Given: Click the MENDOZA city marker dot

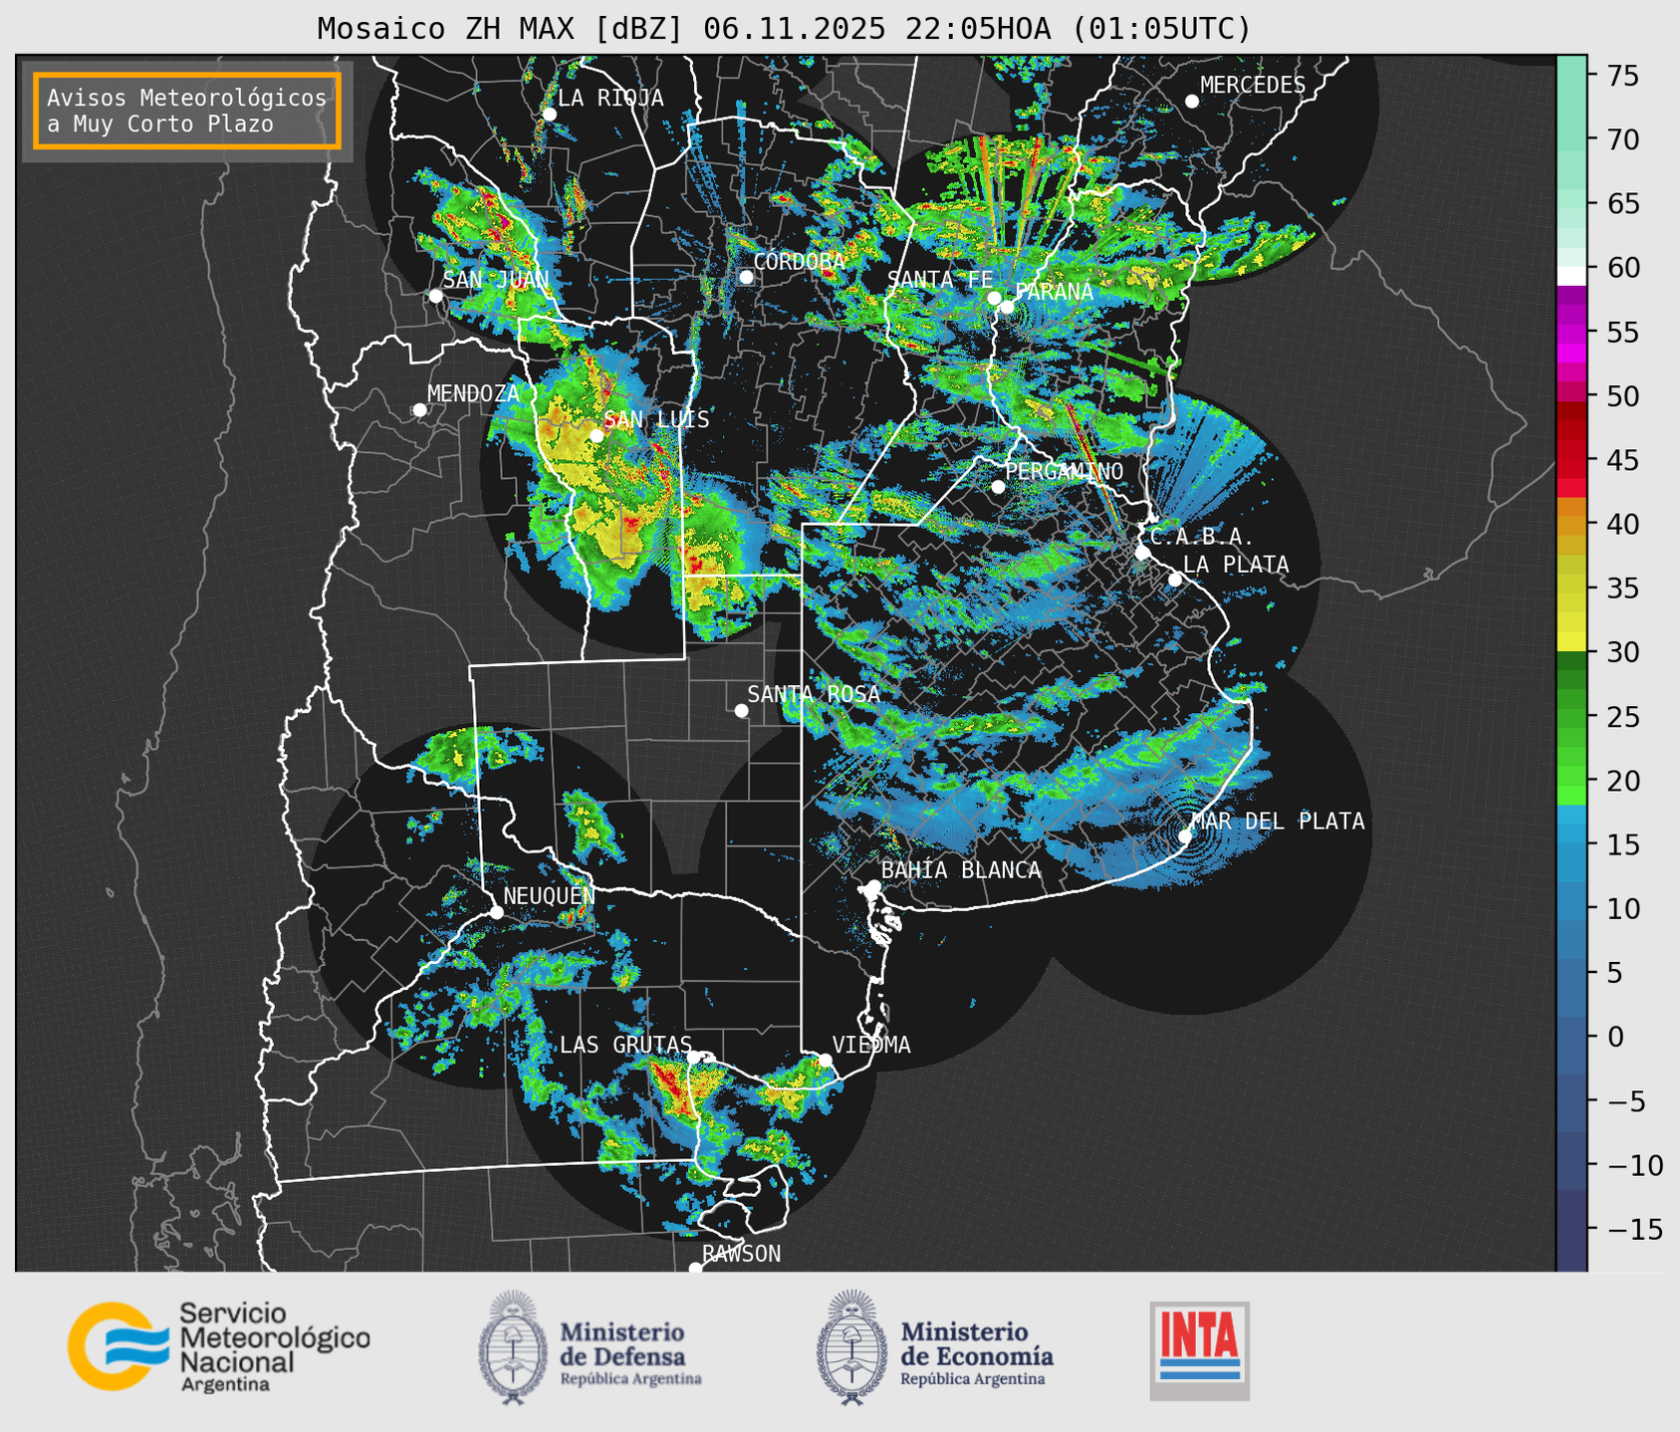Looking at the screenshot, I should [x=419, y=410].
